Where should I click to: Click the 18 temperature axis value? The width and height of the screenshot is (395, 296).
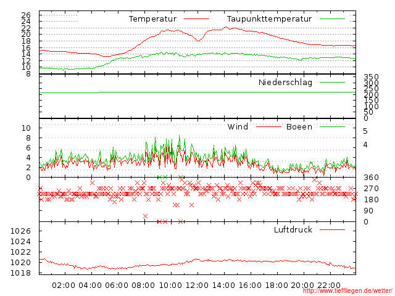coord(26,41)
